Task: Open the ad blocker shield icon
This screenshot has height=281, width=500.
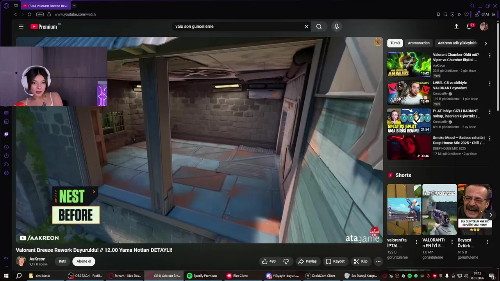Action: coord(452,14)
